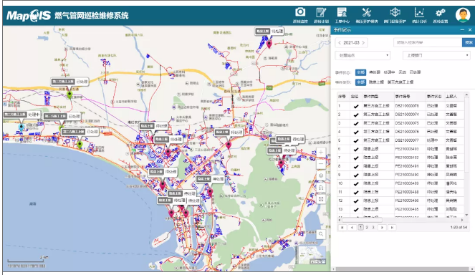Click the map zoom-in plus button
This screenshot has width=475, height=275.
[x=321, y=153]
